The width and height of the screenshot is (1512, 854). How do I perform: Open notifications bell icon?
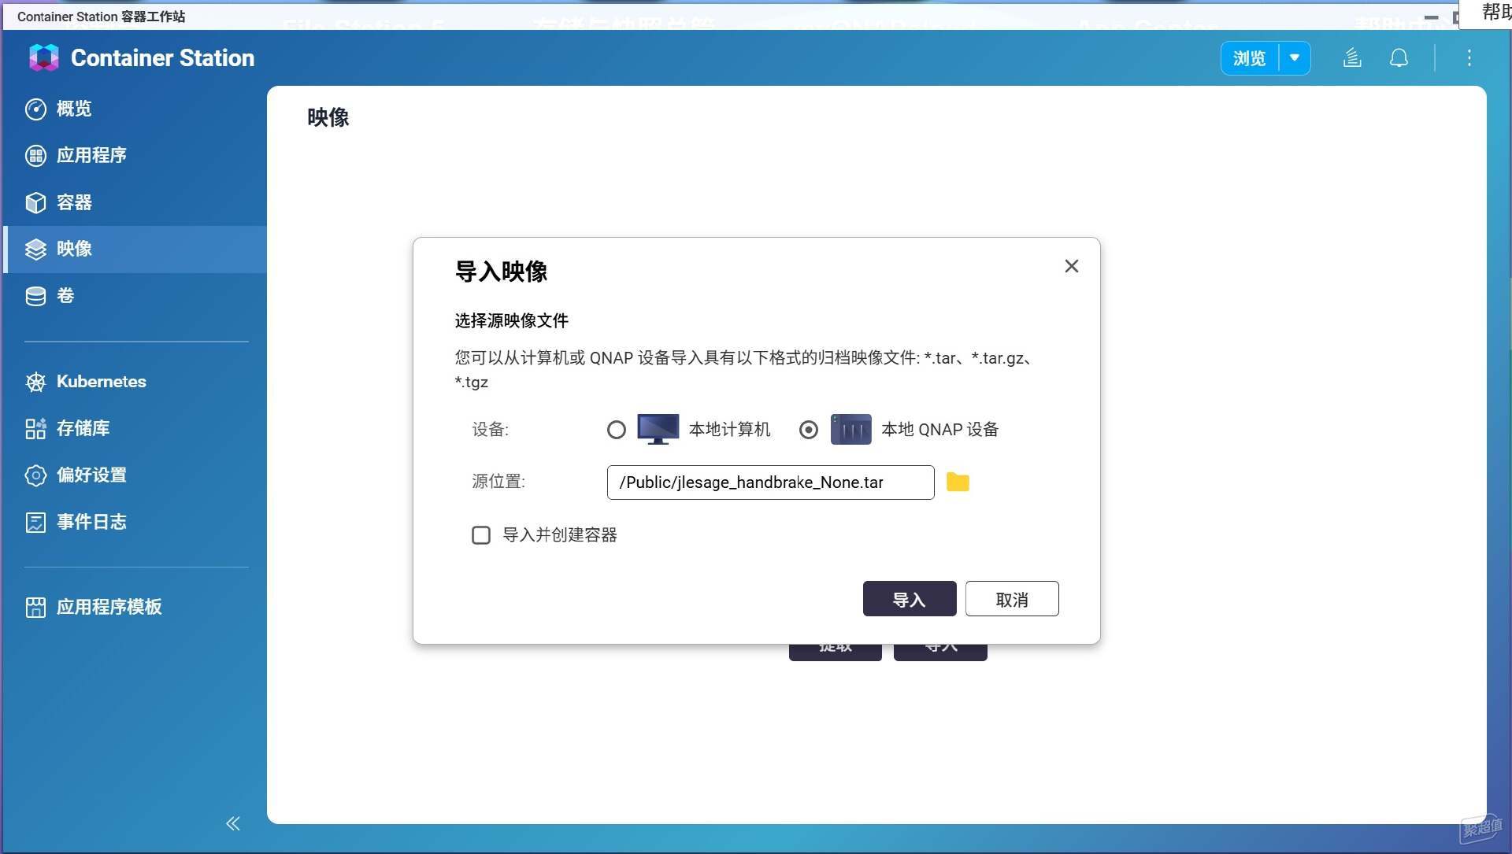tap(1399, 57)
